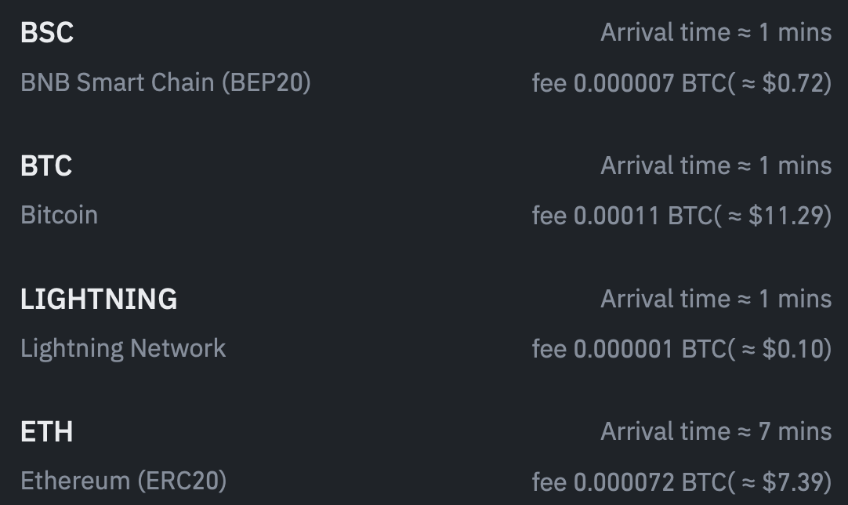
Task: Click the arrival time in the BTC row
Action: (716, 166)
